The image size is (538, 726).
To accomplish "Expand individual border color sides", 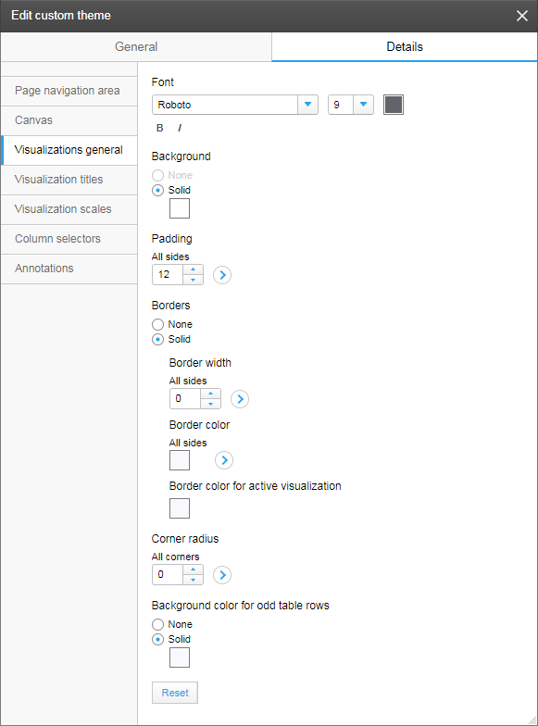I will (224, 460).
